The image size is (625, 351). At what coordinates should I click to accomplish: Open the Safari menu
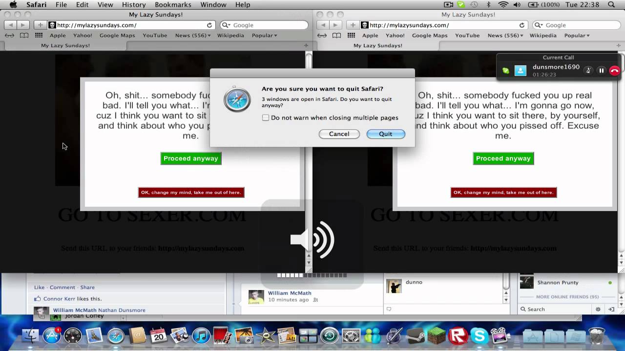point(36,4)
